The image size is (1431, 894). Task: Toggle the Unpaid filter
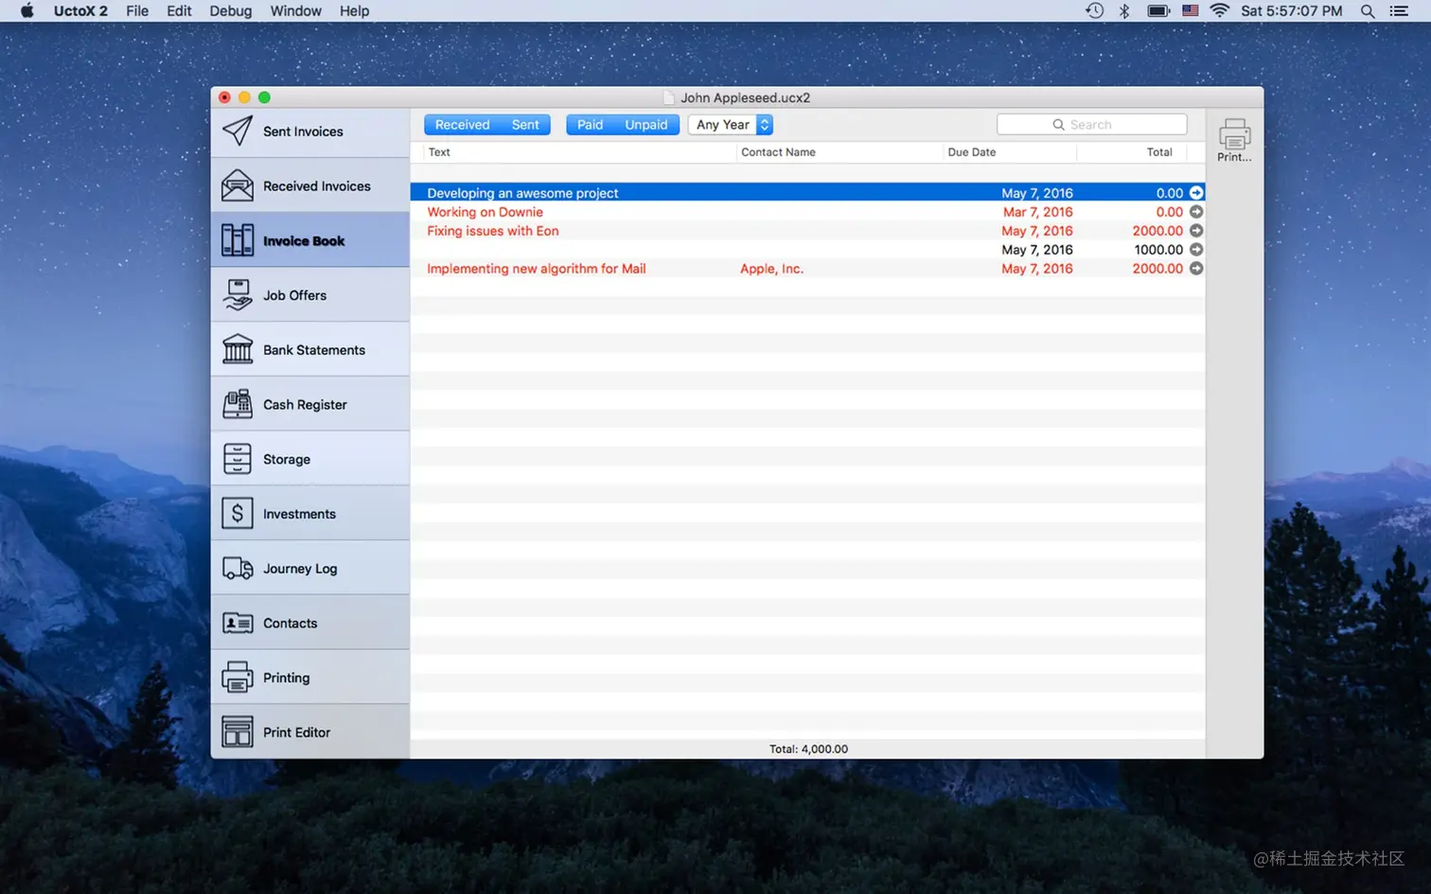click(646, 125)
